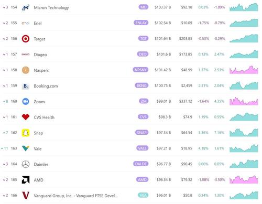This screenshot has height=204, width=262.
Task: Click the Target price trend chart
Action: pyautogui.click(x=244, y=38)
